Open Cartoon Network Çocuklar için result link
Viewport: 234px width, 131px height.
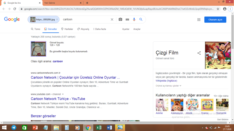tap(75, 78)
